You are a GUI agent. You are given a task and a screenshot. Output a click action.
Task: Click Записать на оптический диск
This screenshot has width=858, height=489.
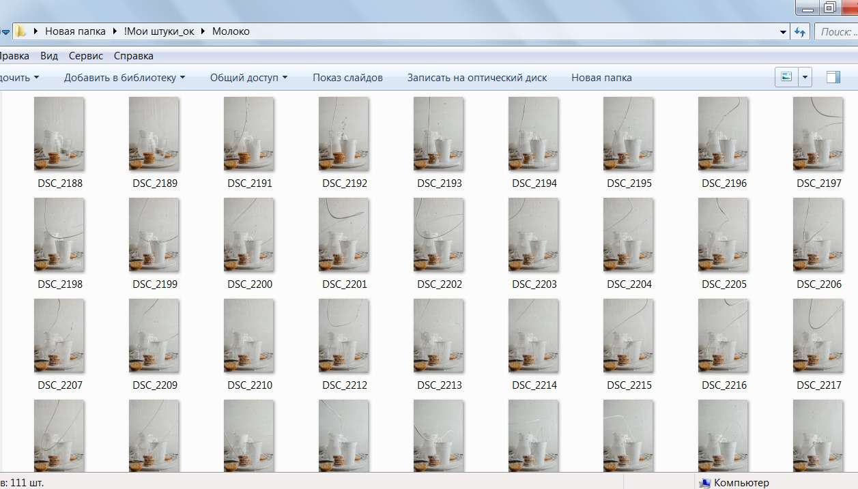coord(477,78)
